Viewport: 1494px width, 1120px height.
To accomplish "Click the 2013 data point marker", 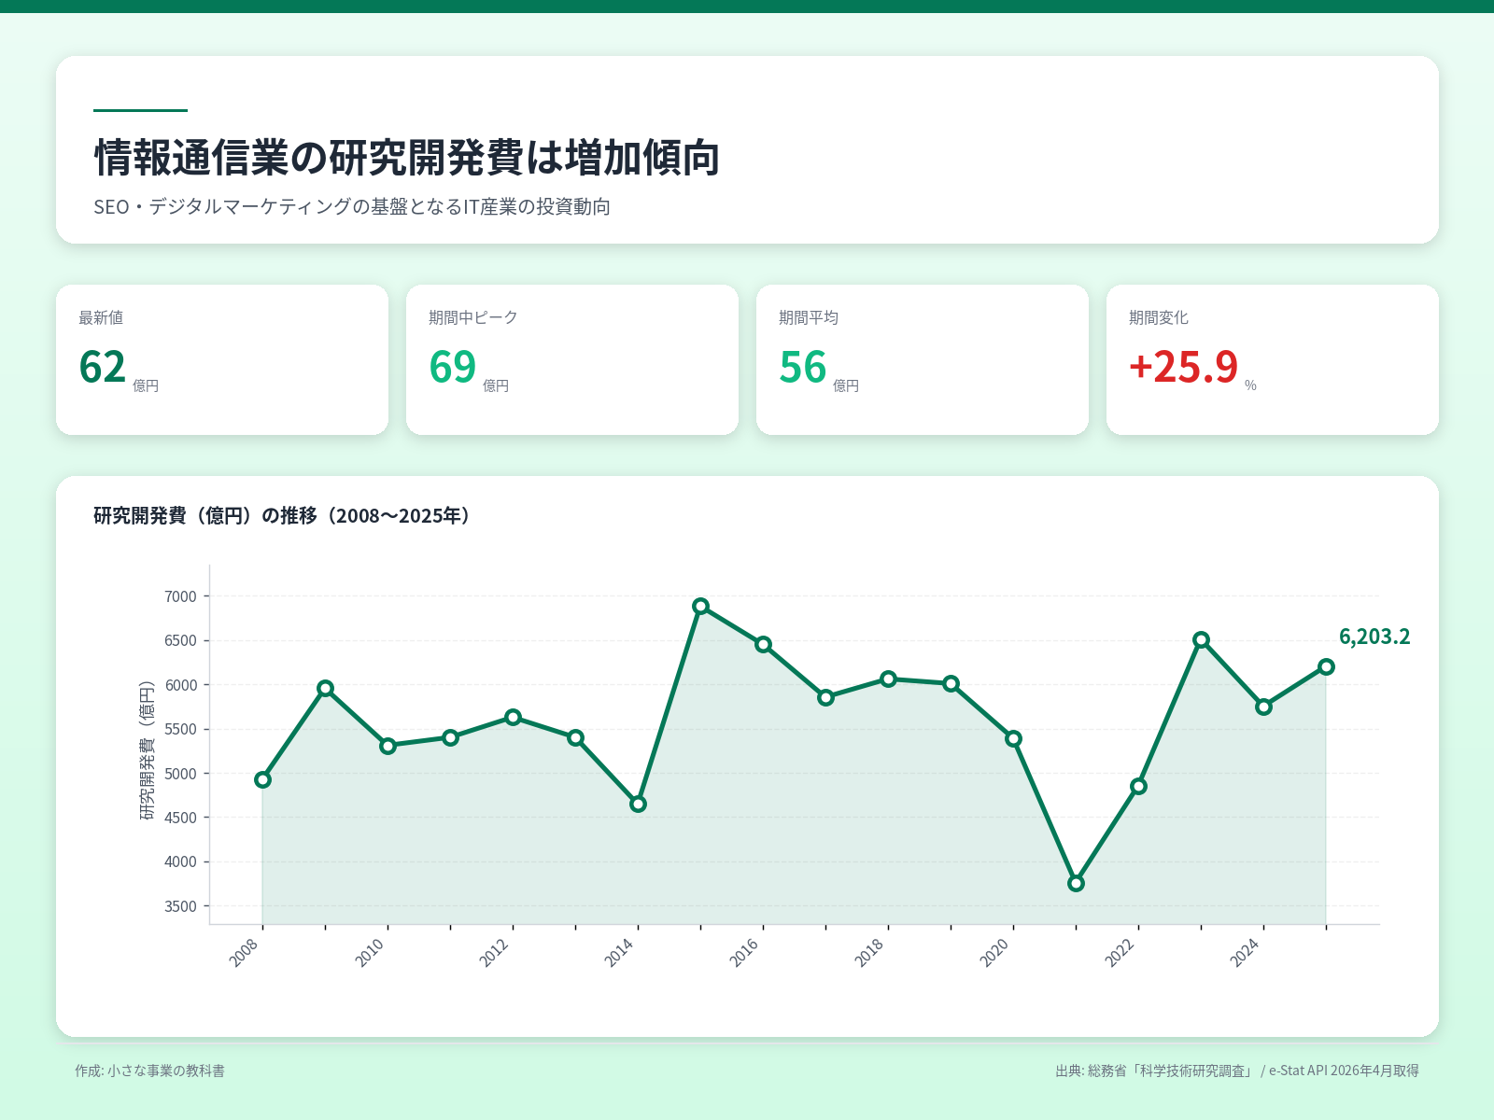I will pyautogui.click(x=576, y=737).
